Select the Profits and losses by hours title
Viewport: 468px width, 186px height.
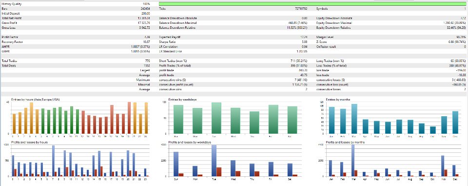[x=29, y=143]
